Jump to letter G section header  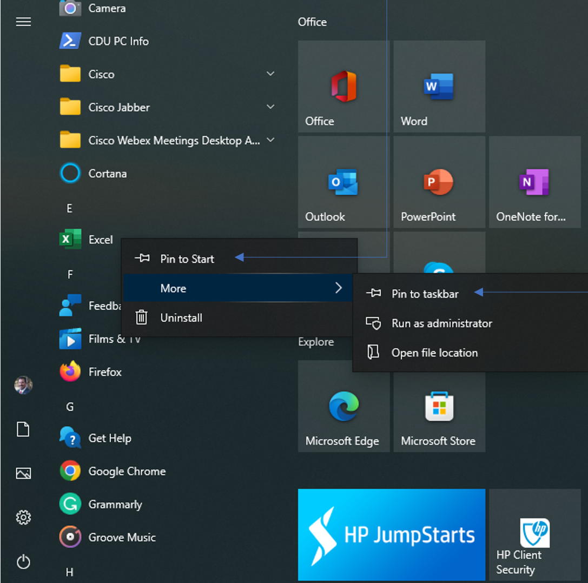pyautogui.click(x=70, y=407)
